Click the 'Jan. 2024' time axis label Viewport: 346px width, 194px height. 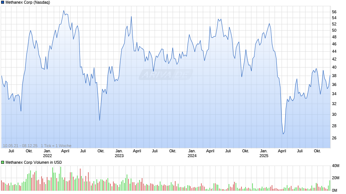(x=192, y=153)
